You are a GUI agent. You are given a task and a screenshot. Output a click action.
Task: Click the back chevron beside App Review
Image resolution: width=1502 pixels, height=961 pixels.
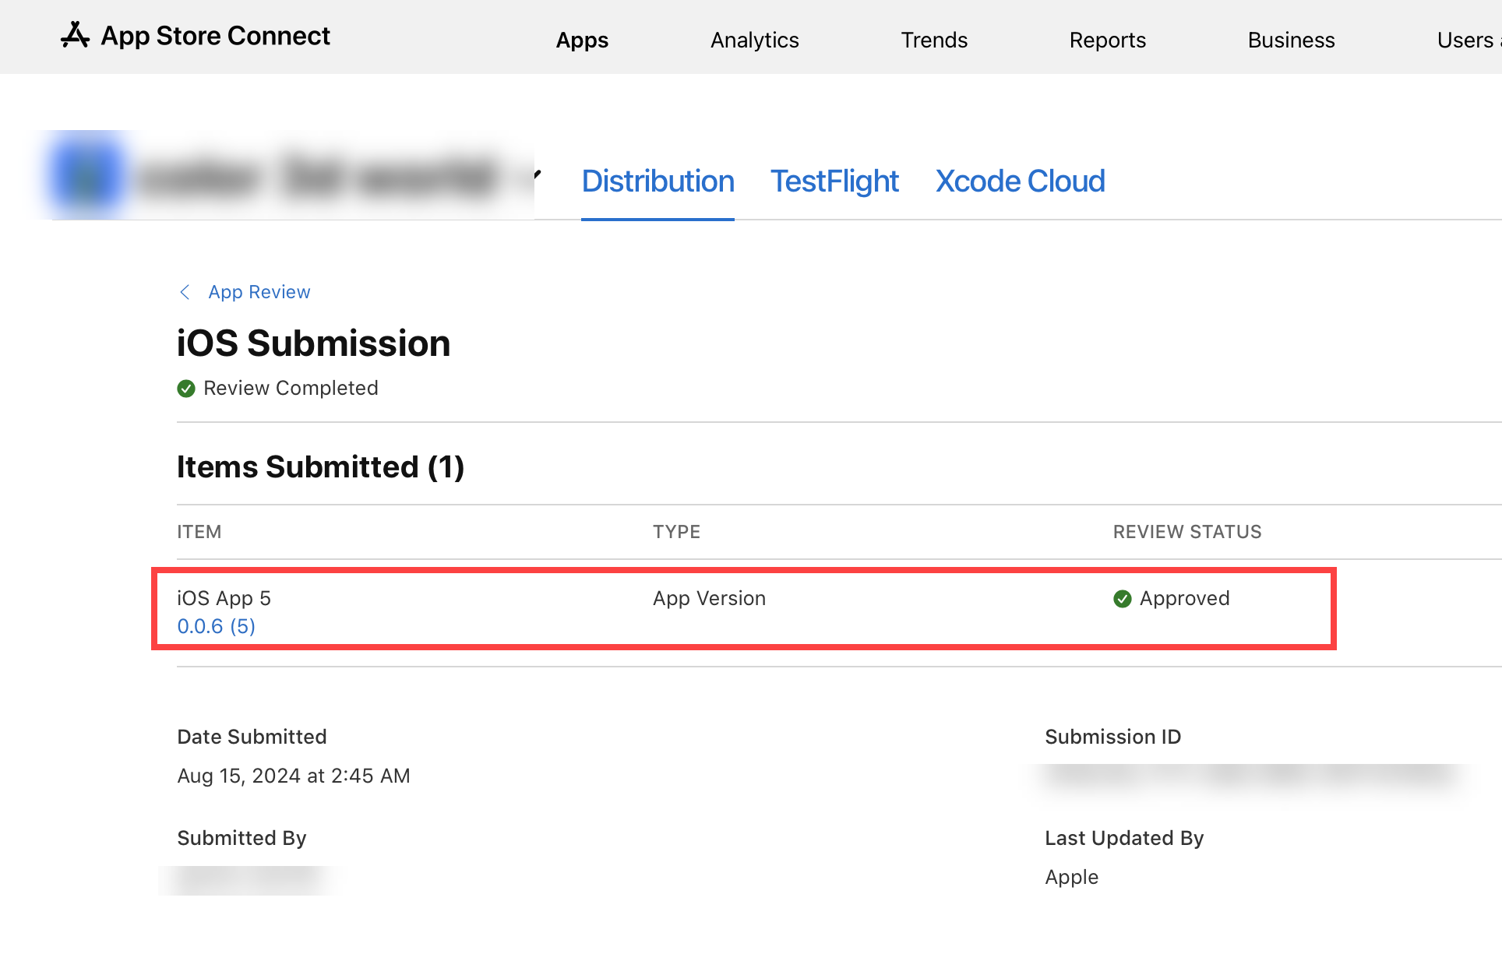(185, 292)
